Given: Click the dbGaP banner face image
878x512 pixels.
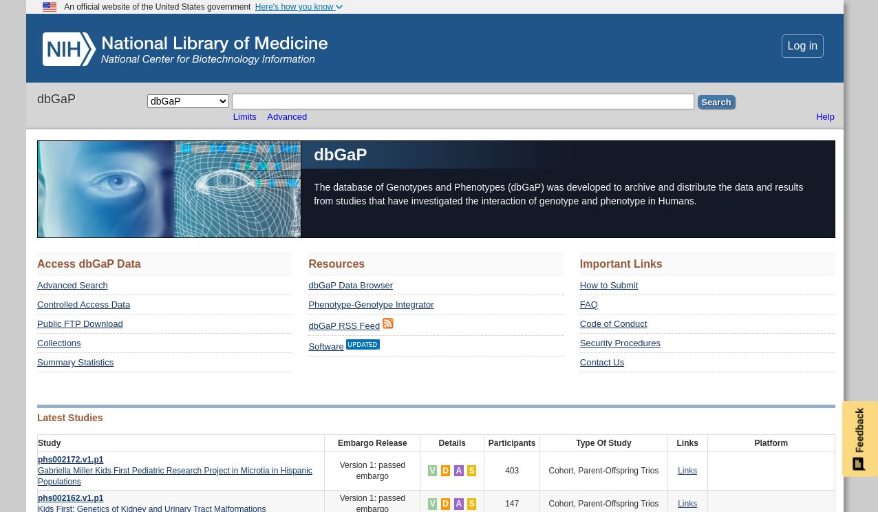Looking at the screenshot, I should (169, 189).
